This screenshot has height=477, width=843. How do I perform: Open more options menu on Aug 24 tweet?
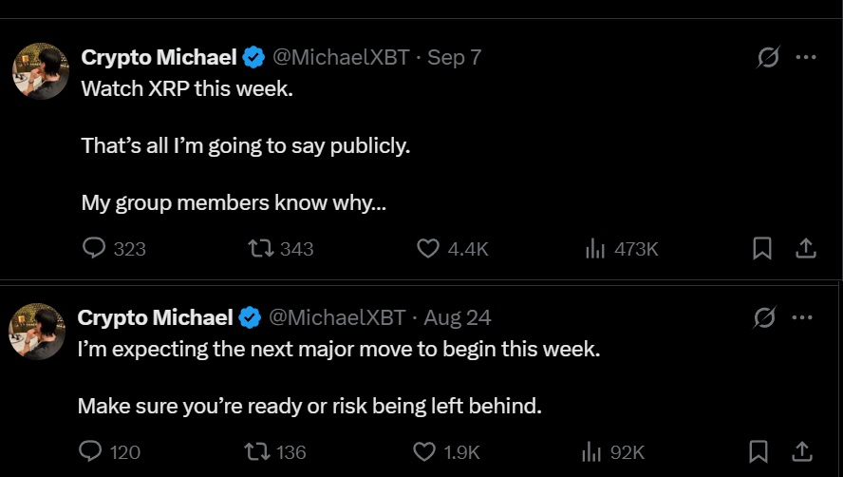(801, 317)
